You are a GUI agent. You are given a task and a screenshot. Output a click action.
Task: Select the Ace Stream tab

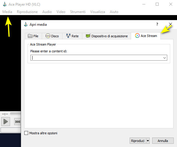coord(146,36)
